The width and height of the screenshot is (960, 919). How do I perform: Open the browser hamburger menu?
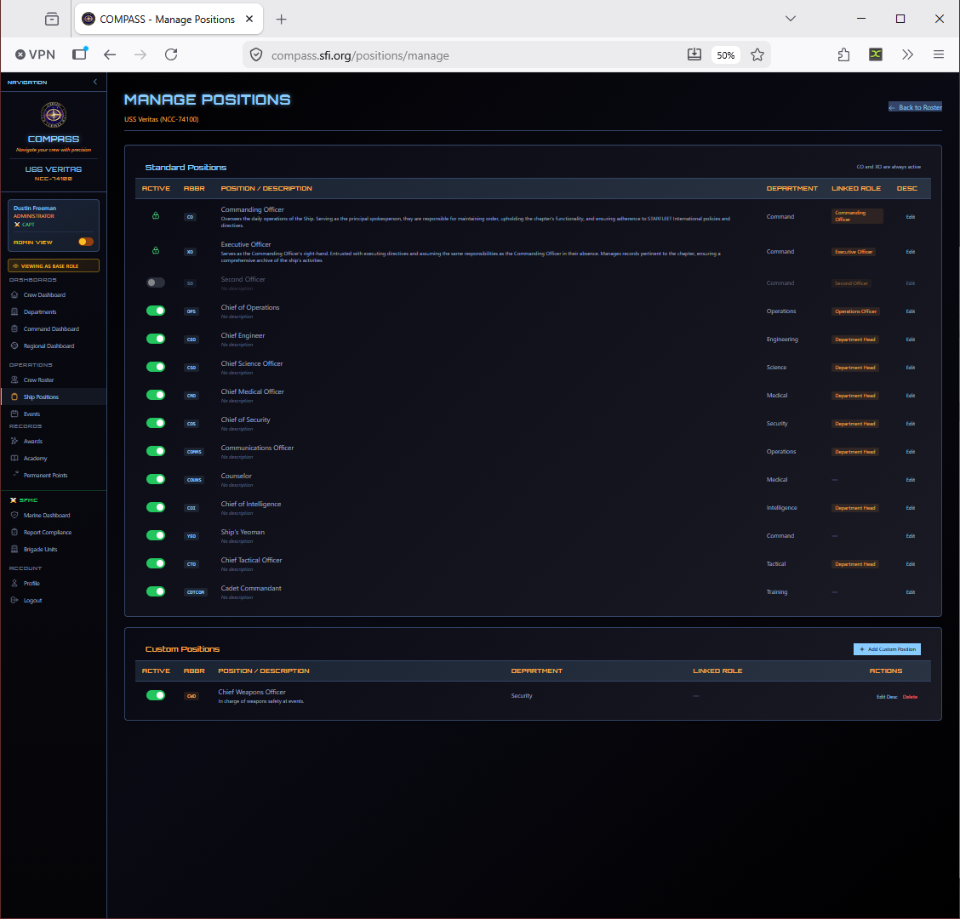point(938,55)
